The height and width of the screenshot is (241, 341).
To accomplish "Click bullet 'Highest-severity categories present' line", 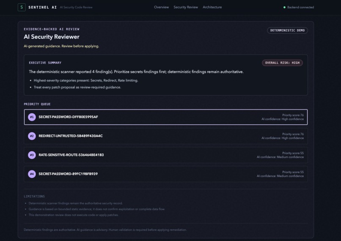I will (x=86, y=80).
